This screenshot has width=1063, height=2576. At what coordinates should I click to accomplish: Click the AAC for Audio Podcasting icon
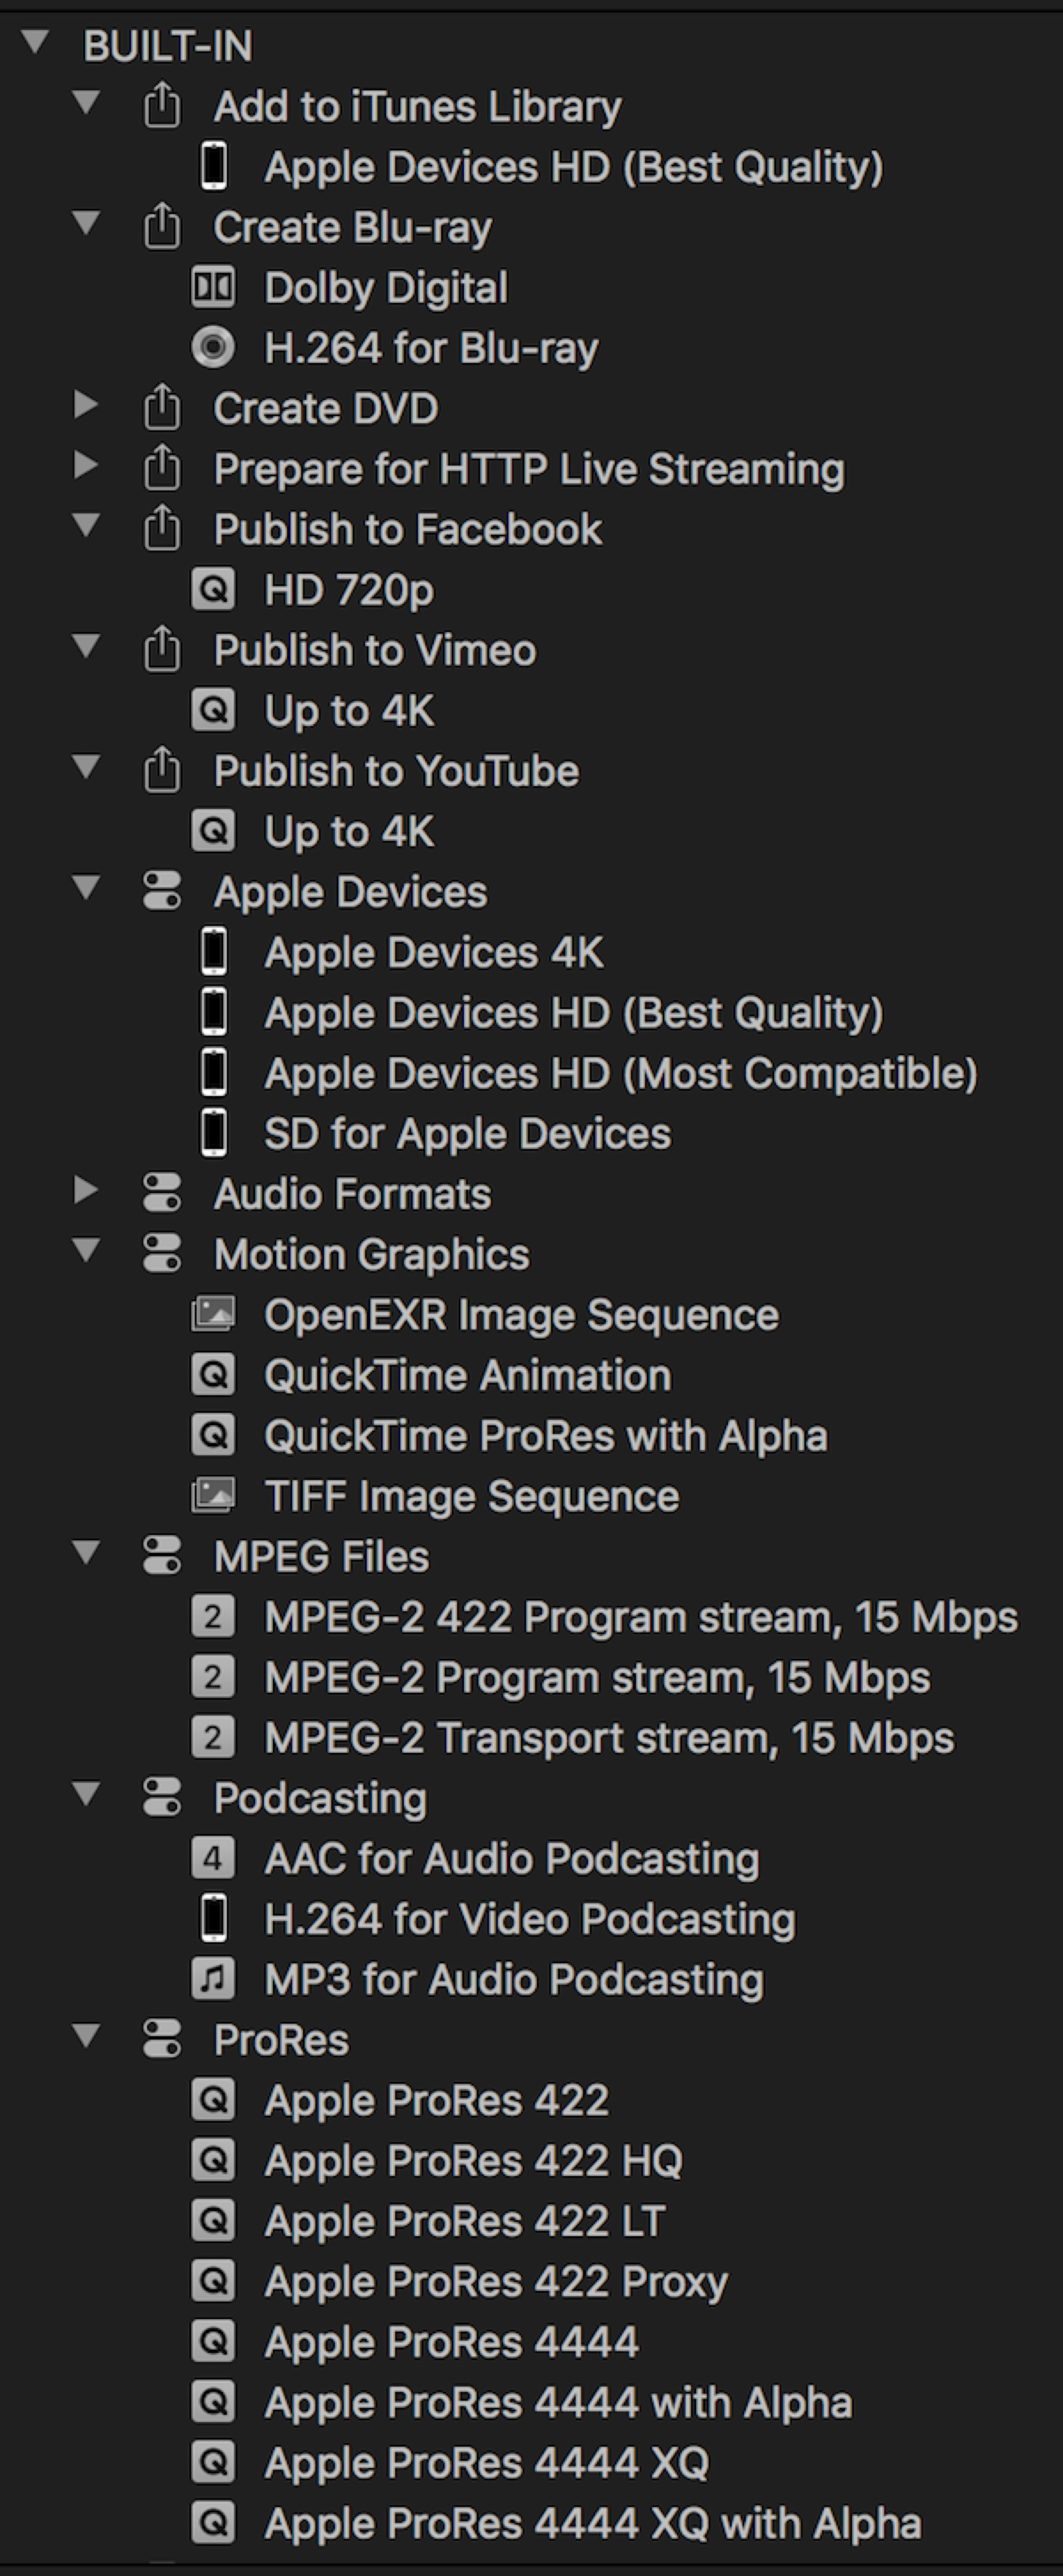tap(213, 1859)
